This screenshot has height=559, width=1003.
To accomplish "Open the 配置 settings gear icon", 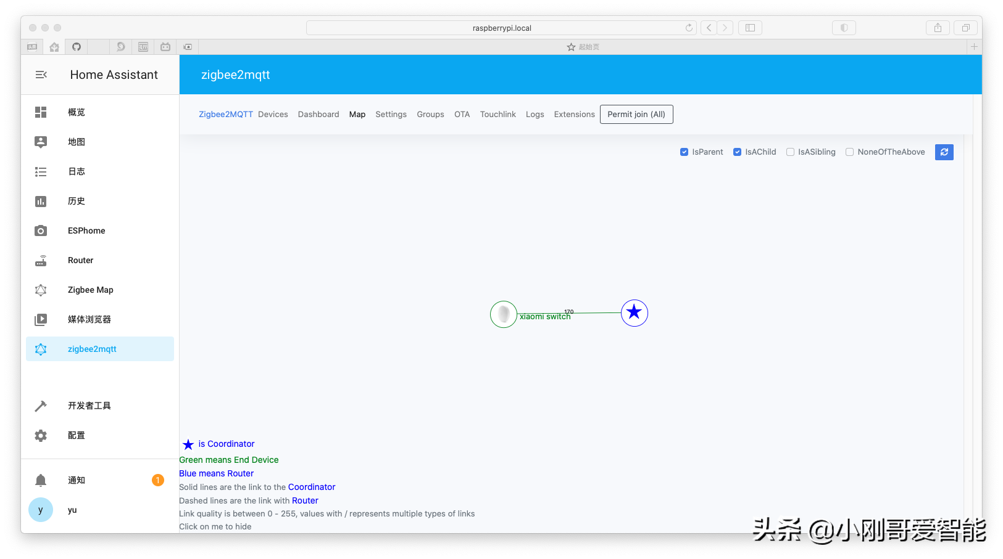I will (41, 435).
